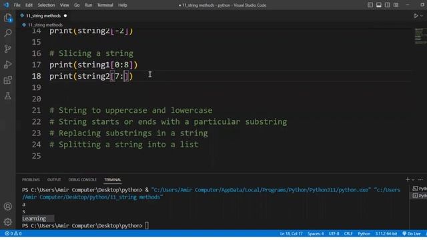This screenshot has height=240, width=427.
Task: Select second Python terminal in list
Action: pos(420,195)
